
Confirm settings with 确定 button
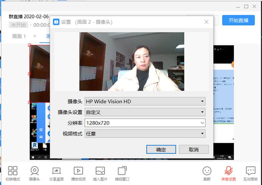[x=161, y=150]
